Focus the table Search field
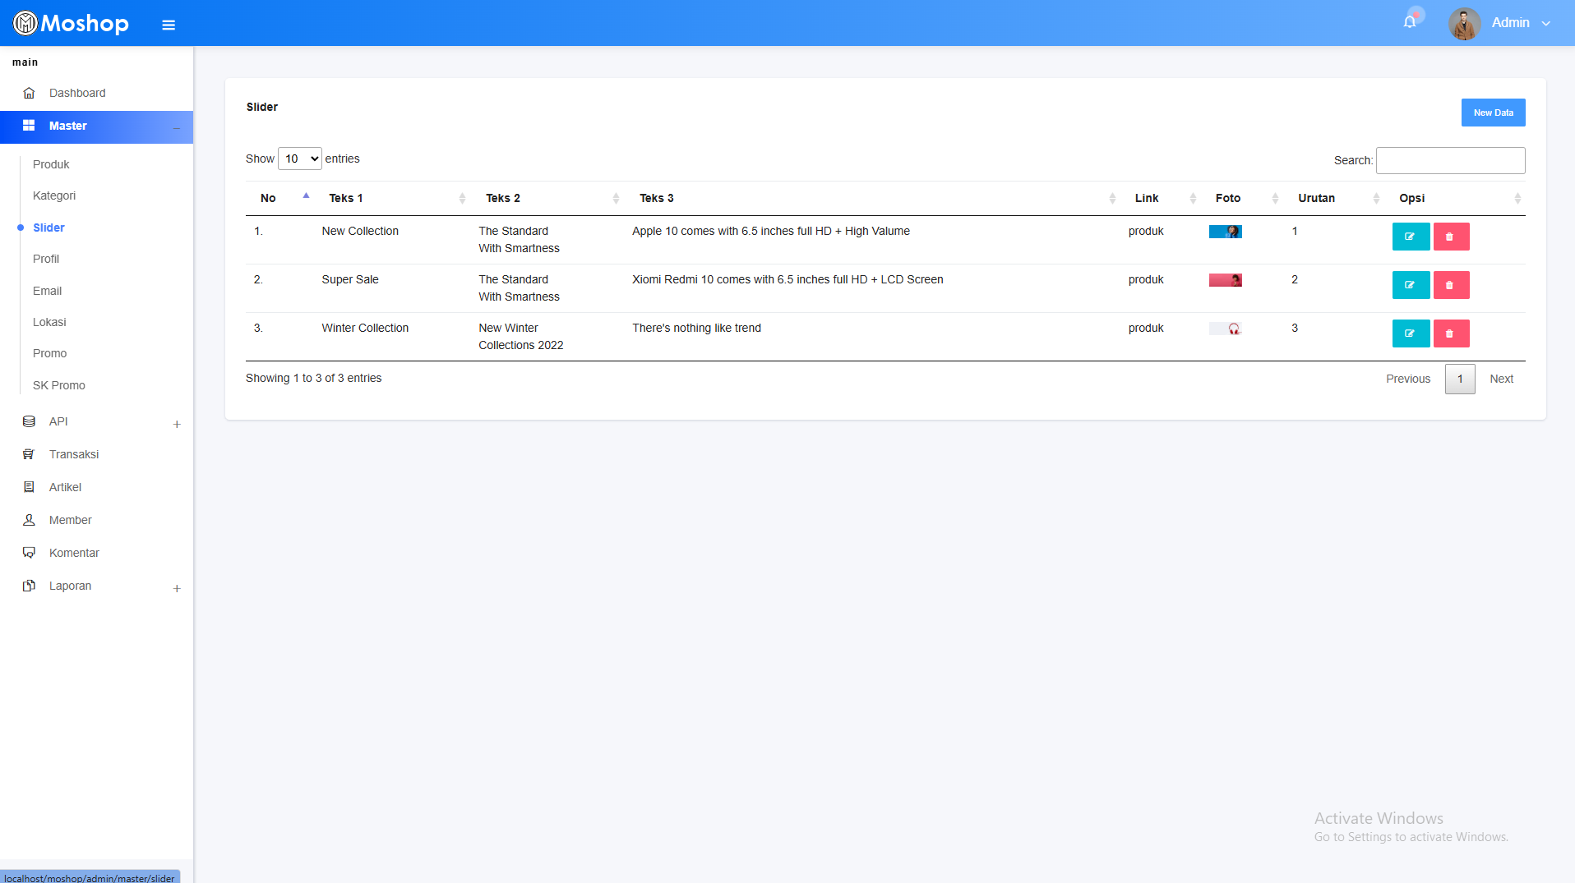Viewport: 1575px width, 883px height. pos(1450,160)
